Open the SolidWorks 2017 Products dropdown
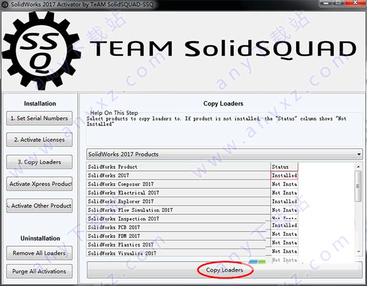 tap(224, 154)
